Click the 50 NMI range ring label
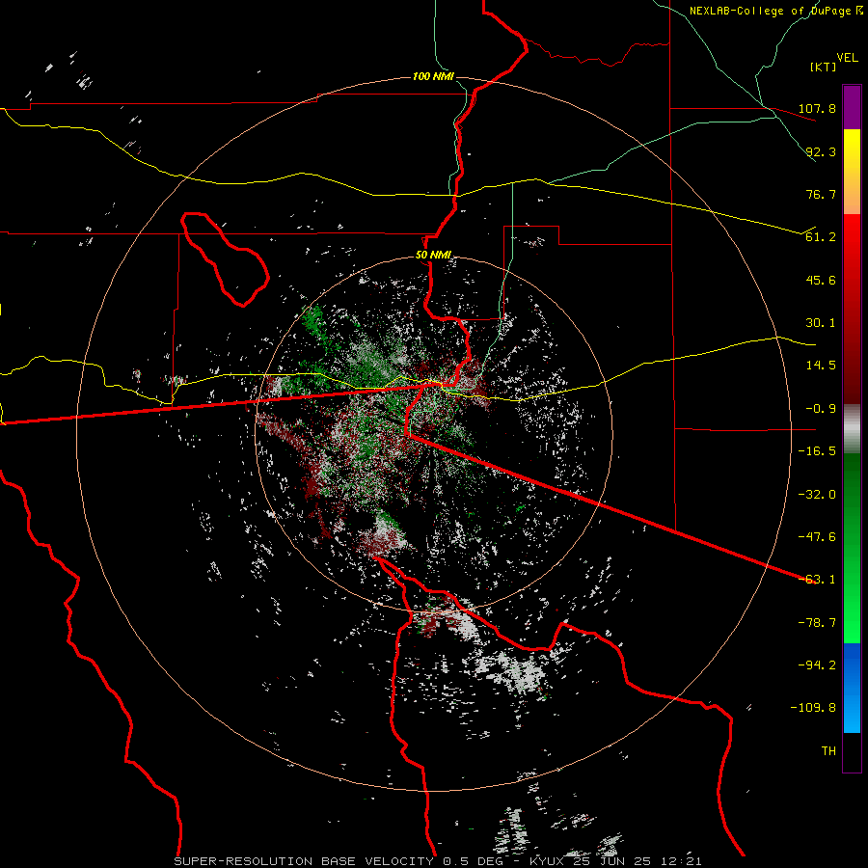Screen dimensions: 868x868 coord(433,256)
